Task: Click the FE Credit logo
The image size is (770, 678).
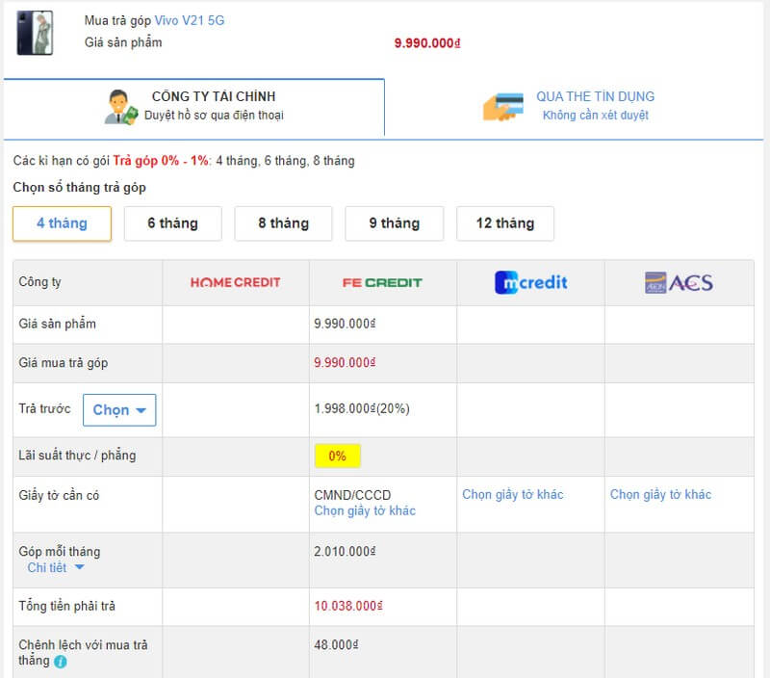Action: 382,283
